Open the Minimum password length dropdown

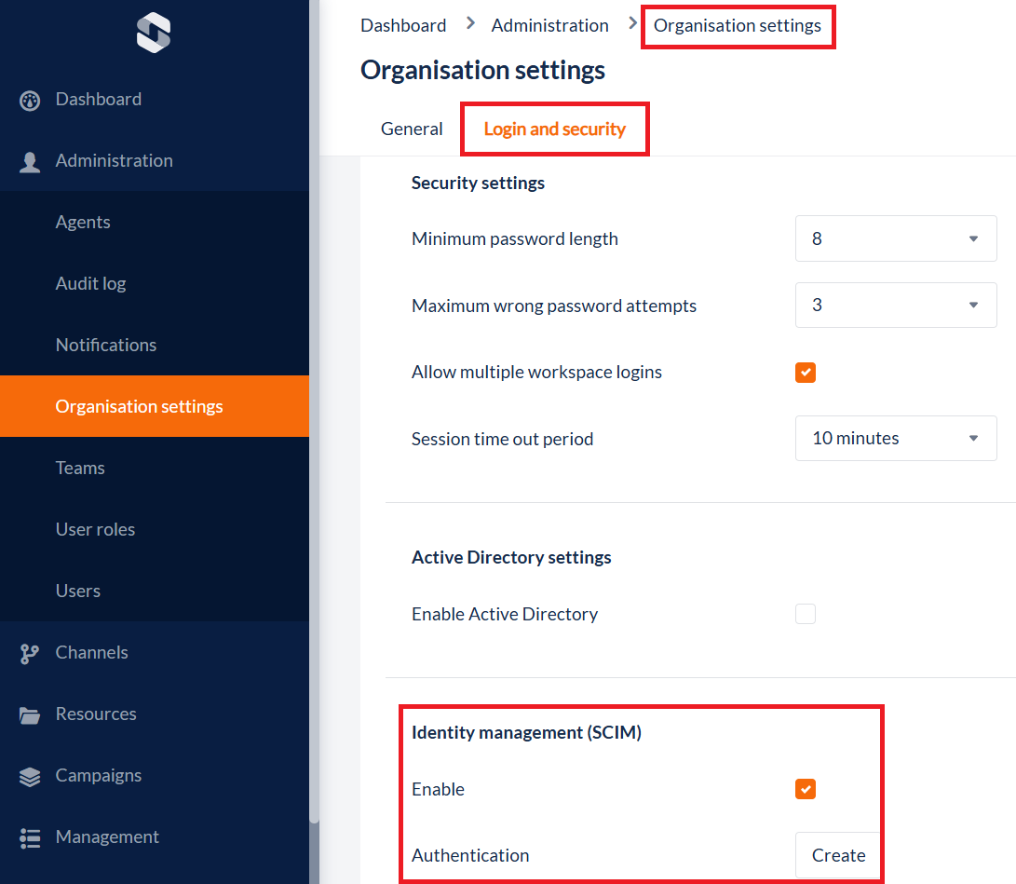click(895, 239)
